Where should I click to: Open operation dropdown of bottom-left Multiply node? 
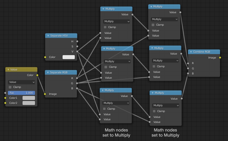pyautogui.click(x=116, y=103)
